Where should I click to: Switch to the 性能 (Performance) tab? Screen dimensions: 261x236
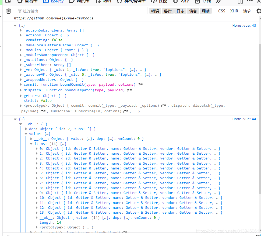coord(159,1)
